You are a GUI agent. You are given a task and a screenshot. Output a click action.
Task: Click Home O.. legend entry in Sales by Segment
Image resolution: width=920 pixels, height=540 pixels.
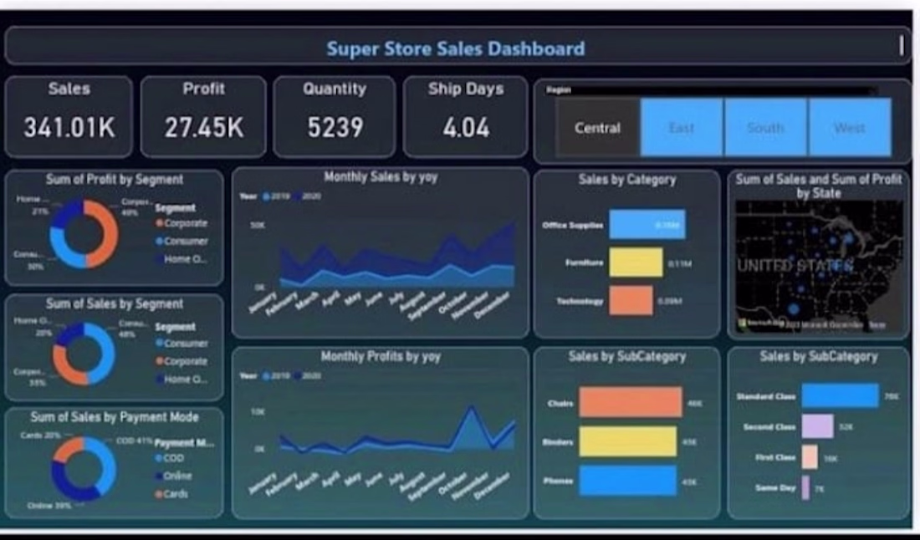coord(181,380)
